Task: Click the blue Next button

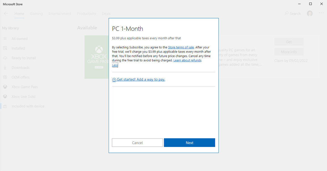Action: click(189, 143)
